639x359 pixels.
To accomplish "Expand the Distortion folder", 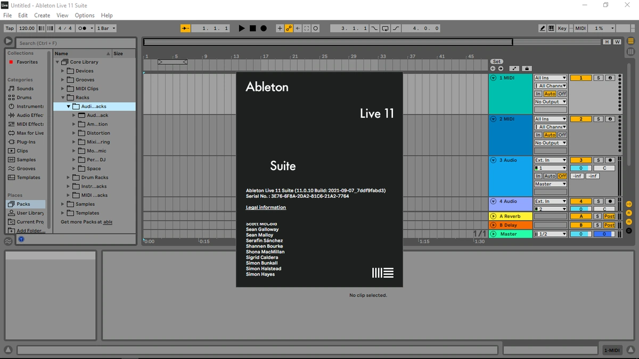I will pyautogui.click(x=74, y=133).
